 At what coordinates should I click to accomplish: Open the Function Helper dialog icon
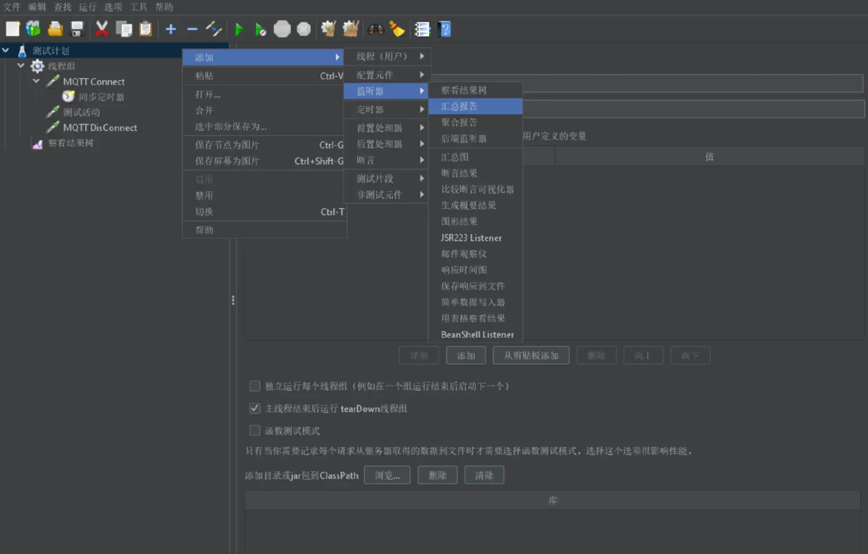423,29
